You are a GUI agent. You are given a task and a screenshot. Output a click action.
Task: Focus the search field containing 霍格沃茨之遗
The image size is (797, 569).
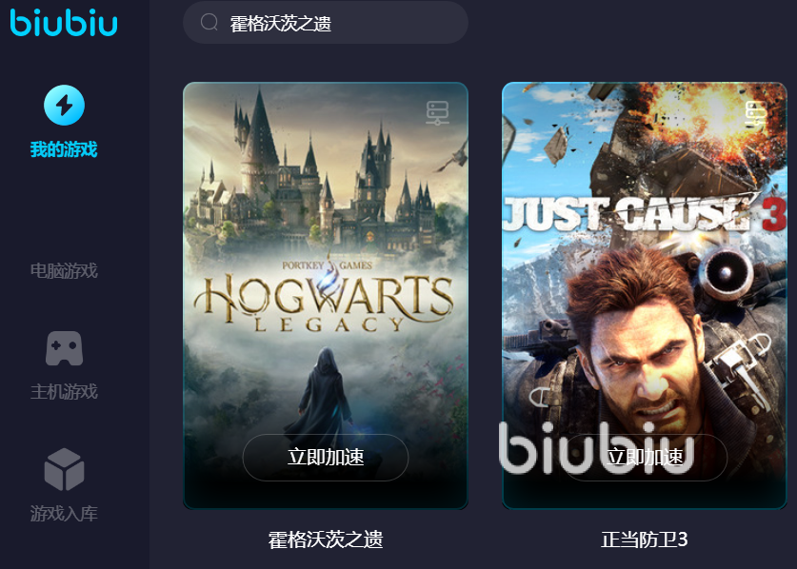click(x=326, y=22)
